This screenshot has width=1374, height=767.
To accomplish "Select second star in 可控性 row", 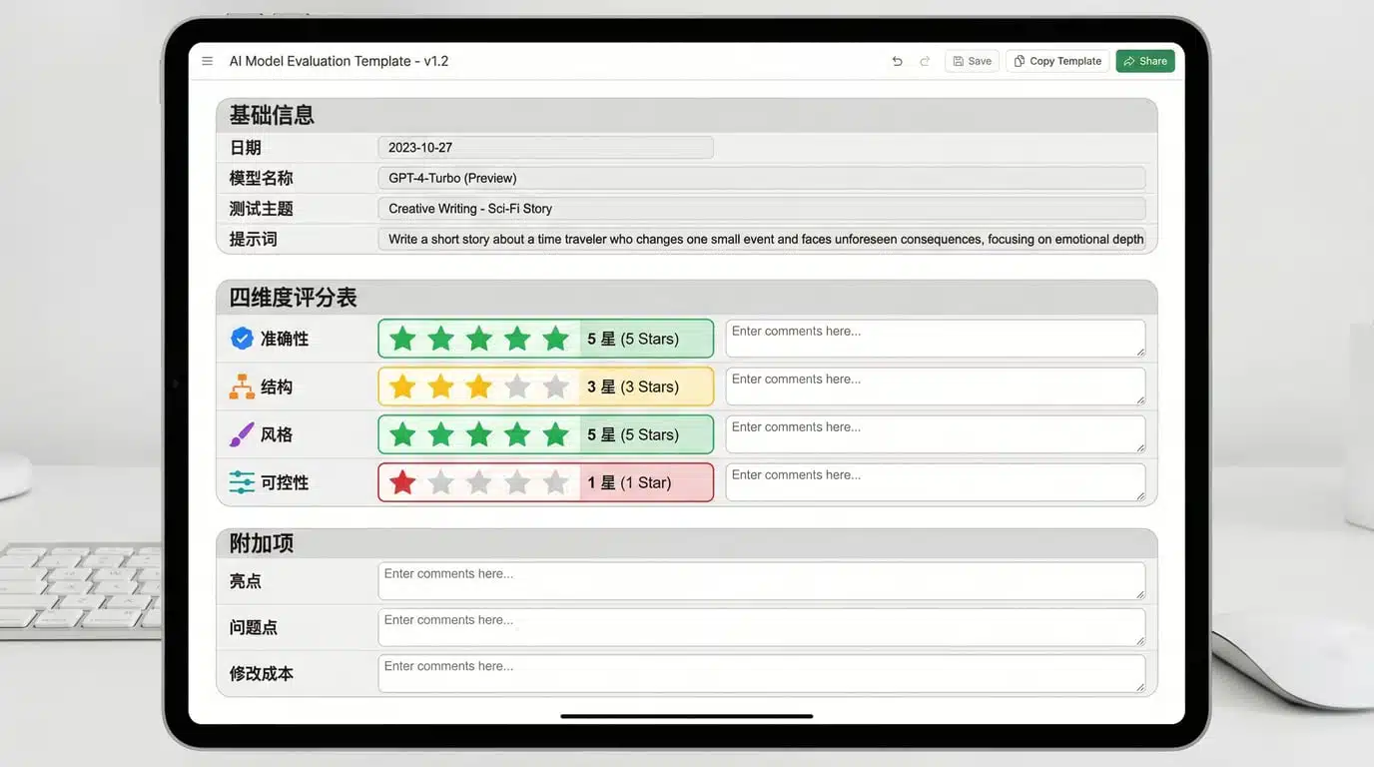I will [x=440, y=482].
